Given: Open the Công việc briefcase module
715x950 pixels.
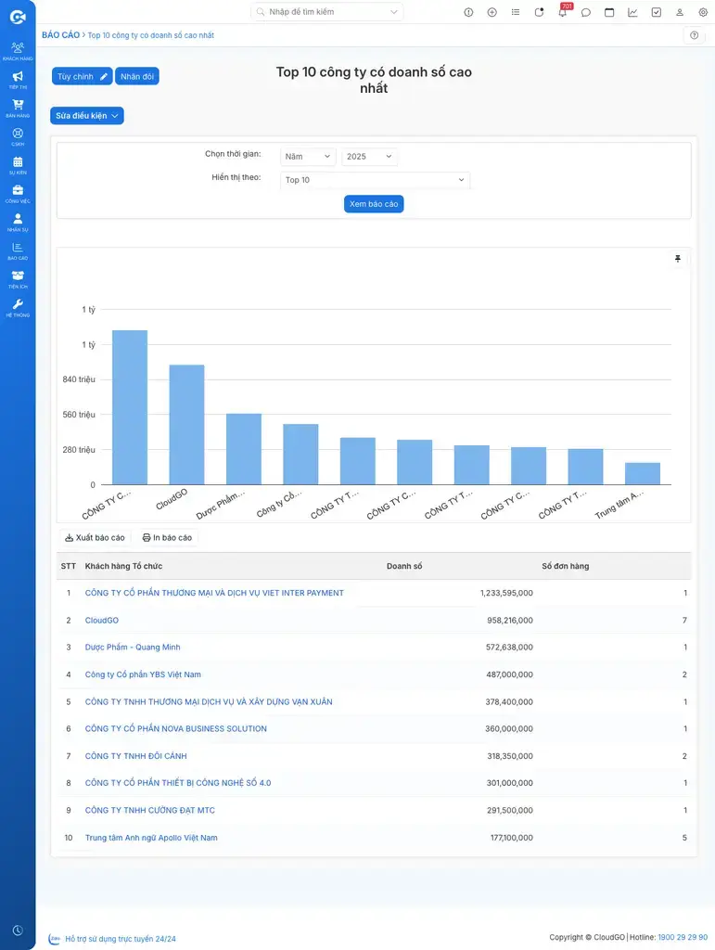Looking at the screenshot, I should pyautogui.click(x=18, y=193).
